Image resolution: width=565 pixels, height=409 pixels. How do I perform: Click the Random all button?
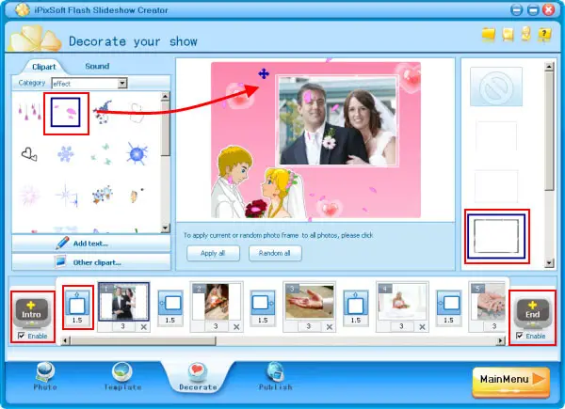[x=275, y=253]
